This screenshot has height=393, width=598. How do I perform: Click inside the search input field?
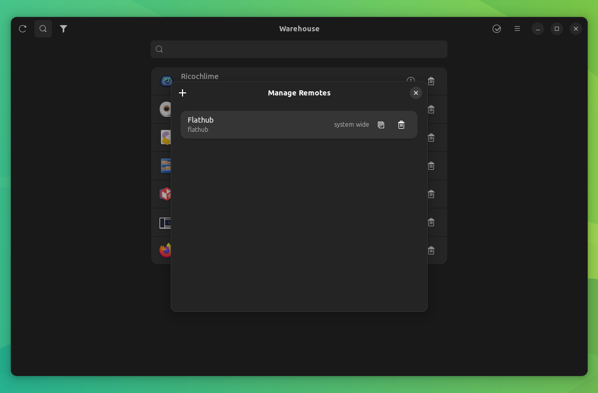[299, 49]
